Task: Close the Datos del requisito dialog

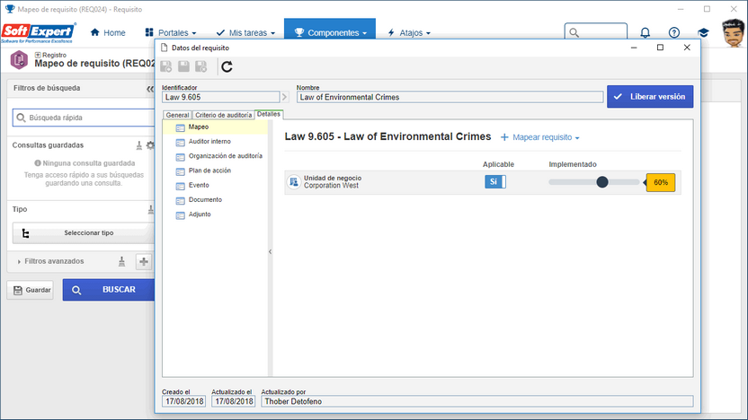Action: tap(687, 48)
